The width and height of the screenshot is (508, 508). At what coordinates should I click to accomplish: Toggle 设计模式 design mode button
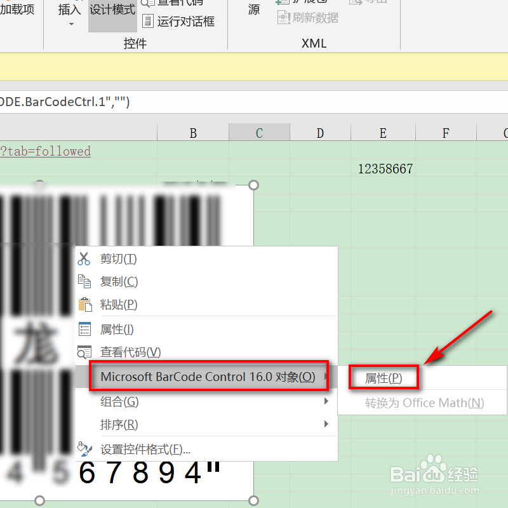point(112,15)
